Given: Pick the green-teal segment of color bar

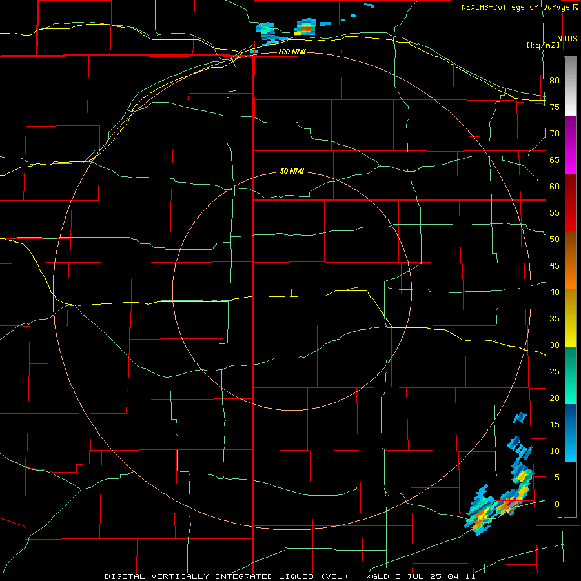Looking at the screenshot, I should click(570, 375).
